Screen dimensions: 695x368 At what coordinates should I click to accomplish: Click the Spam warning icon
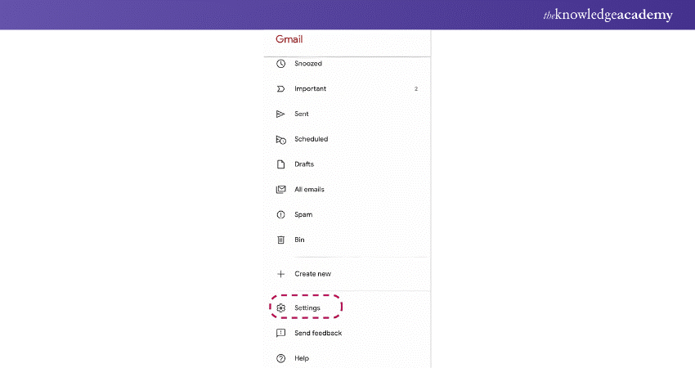[x=280, y=214]
